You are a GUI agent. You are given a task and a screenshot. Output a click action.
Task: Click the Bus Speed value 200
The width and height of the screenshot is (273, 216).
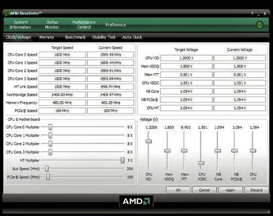[x=130, y=169]
